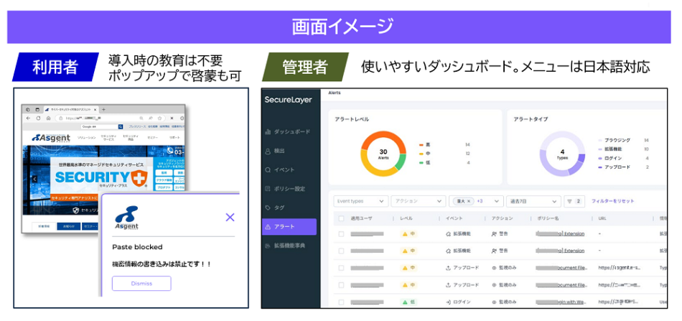Open the タグ sidebar item
This screenshot has width=682, height=321.
coord(274,208)
